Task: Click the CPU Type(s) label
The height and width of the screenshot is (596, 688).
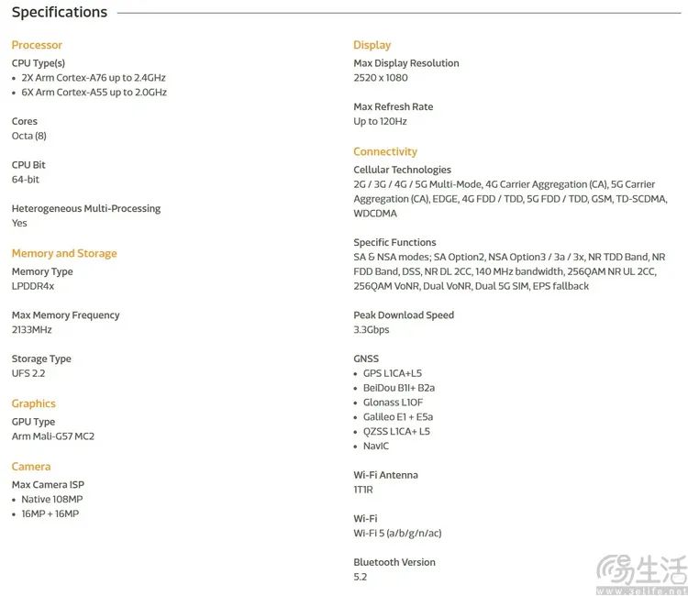Action: click(x=39, y=63)
